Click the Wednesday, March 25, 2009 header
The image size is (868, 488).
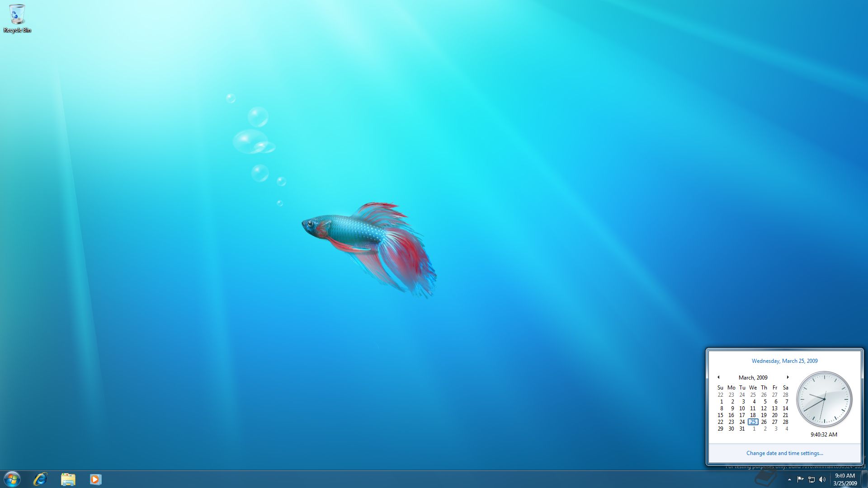pyautogui.click(x=784, y=361)
